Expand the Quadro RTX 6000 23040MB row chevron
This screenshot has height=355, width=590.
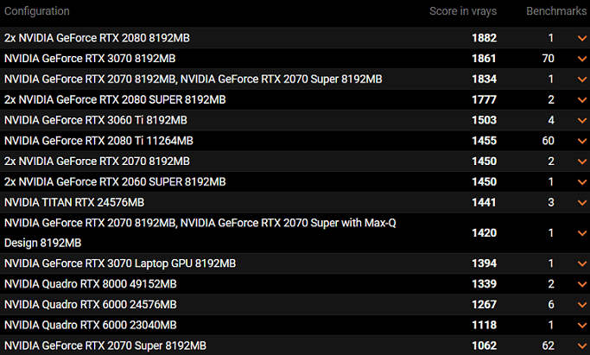click(581, 326)
